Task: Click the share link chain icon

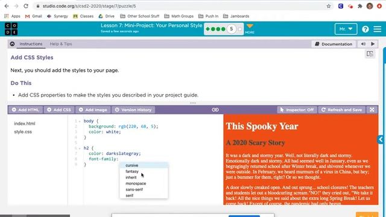Action: [x=215, y=110]
